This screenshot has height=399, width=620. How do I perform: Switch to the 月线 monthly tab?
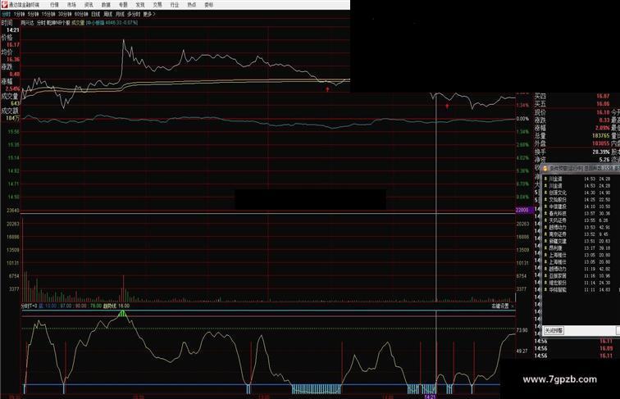(x=120, y=14)
